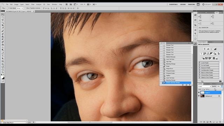Add a Gradient Map adjustment
The image size is (224, 126).
click(x=213, y=58)
